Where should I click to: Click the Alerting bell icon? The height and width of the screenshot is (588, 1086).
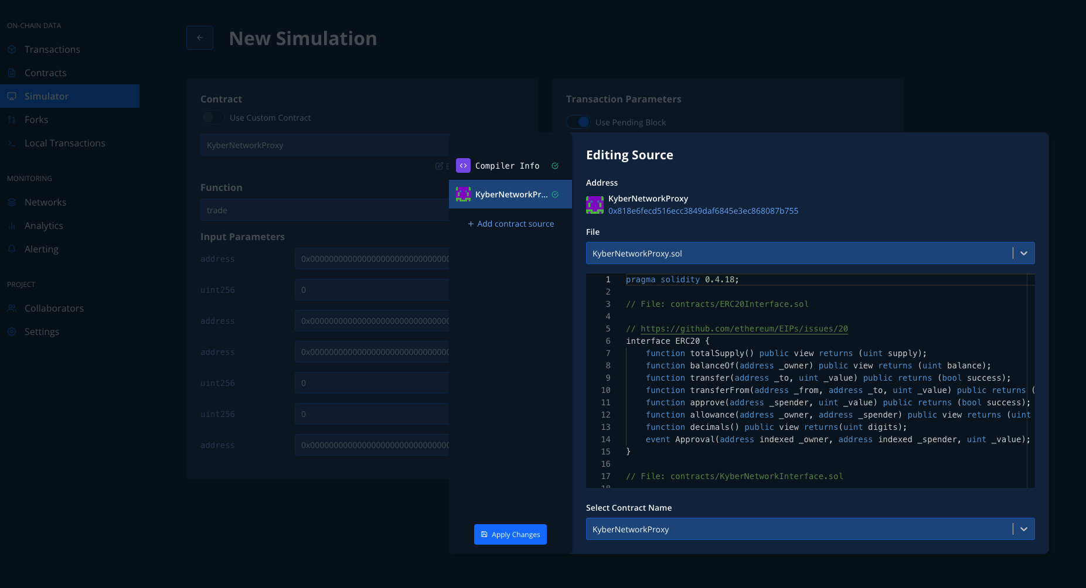coord(12,249)
